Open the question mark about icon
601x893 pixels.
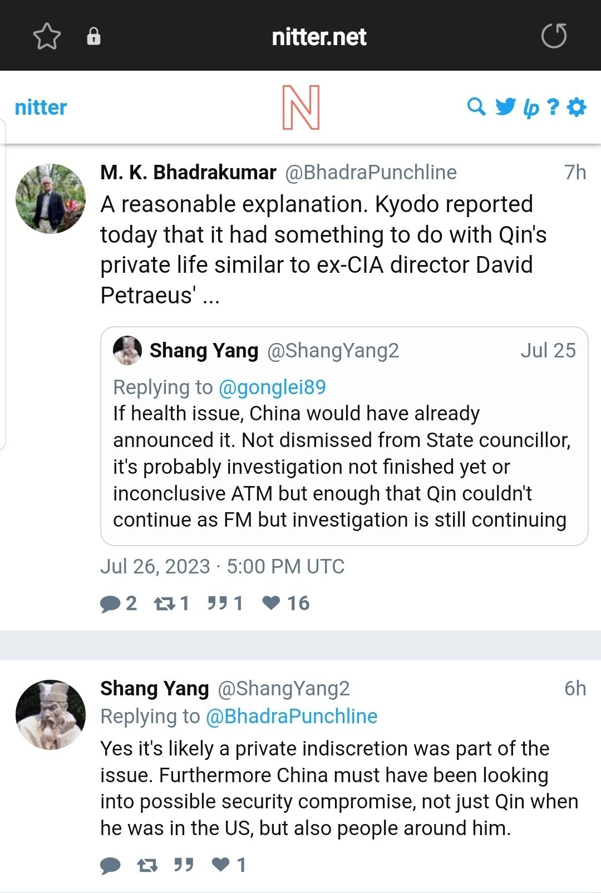pyautogui.click(x=553, y=106)
